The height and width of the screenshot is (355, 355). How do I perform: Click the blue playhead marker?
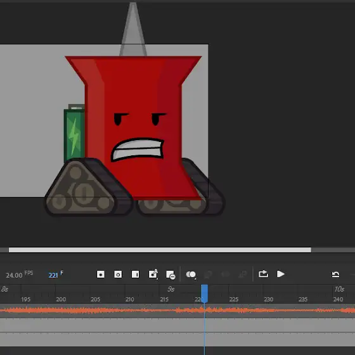204,294
